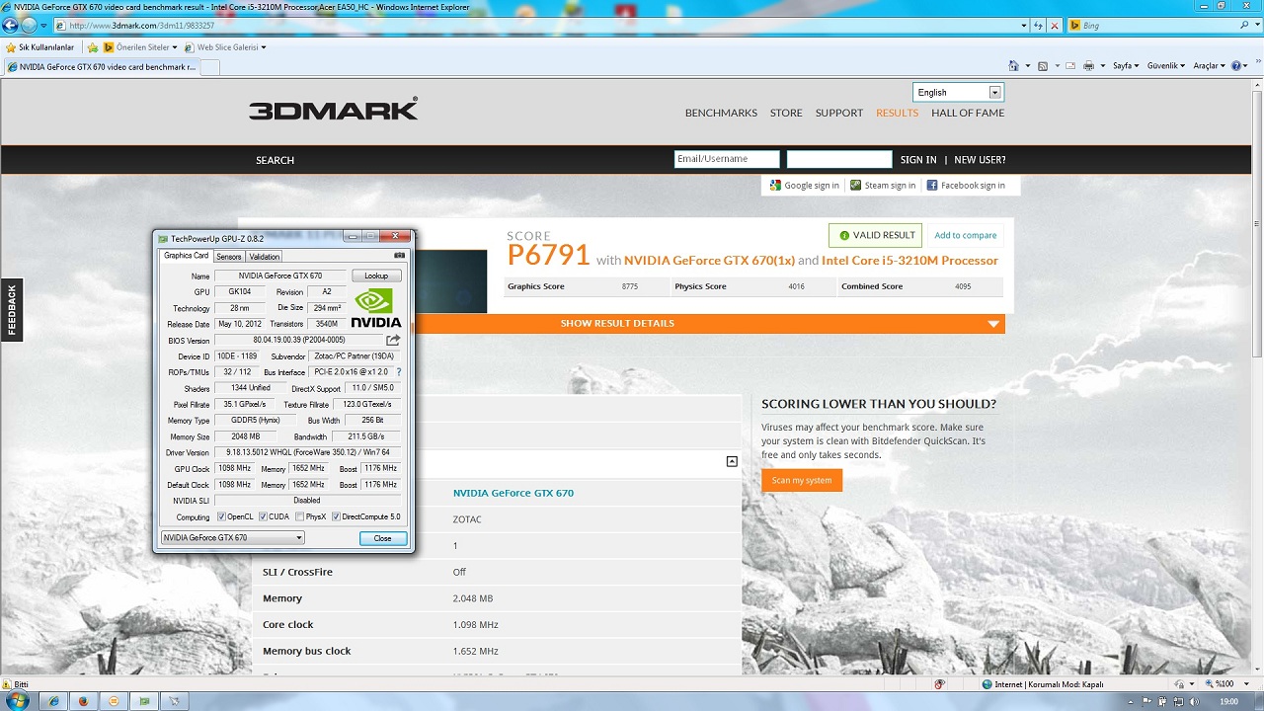The image size is (1264, 711).
Task: Open the RESULTS menu item
Action: pyautogui.click(x=897, y=113)
